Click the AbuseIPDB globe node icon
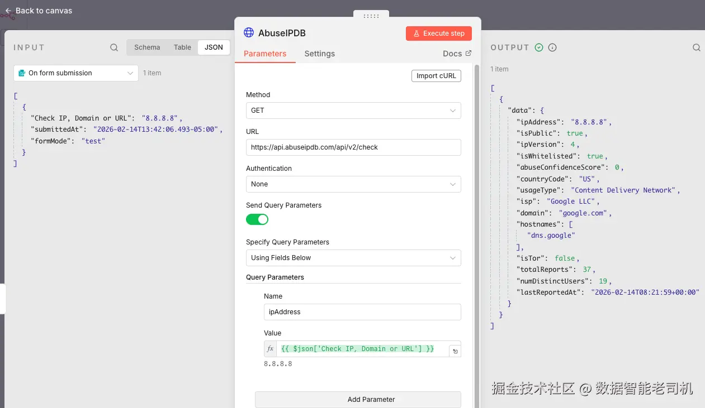Image resolution: width=705 pixels, height=408 pixels. (249, 32)
